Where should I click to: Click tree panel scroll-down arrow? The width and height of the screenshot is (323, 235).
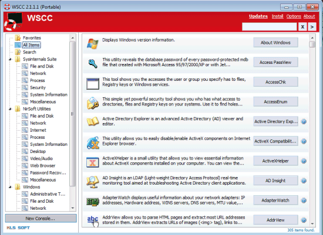click(x=72, y=208)
